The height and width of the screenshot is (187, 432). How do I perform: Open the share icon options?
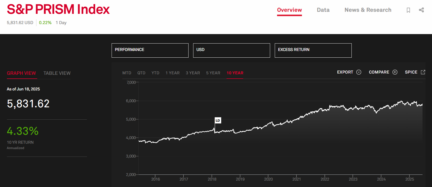421,10
